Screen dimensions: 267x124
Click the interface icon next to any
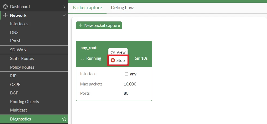point(126,74)
